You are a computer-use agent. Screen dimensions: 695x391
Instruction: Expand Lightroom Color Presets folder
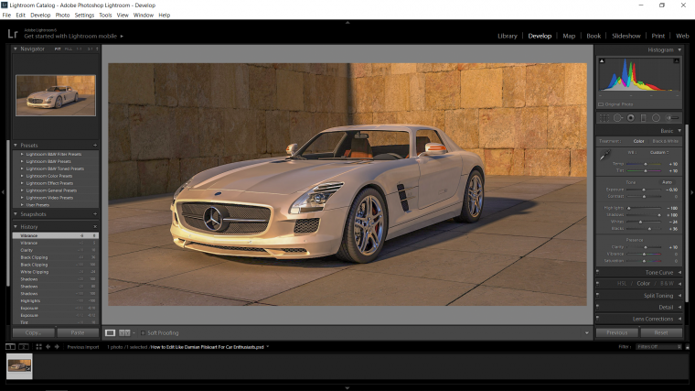coord(22,176)
